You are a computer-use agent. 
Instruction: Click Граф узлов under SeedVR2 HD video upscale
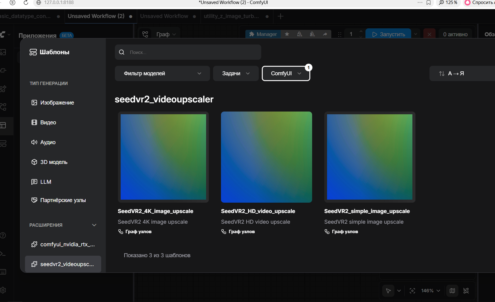click(238, 232)
